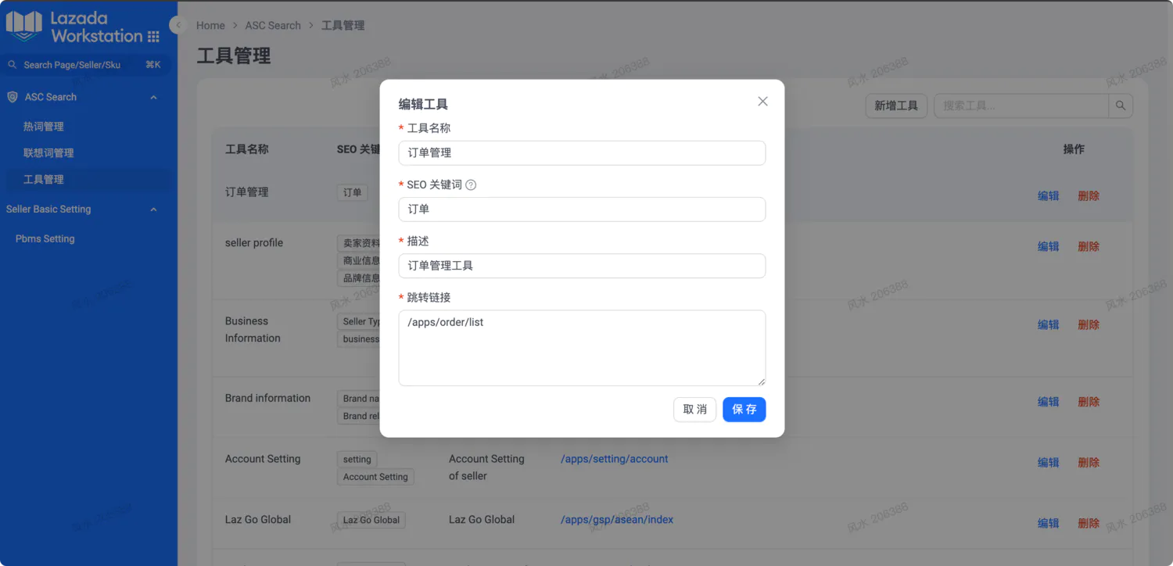This screenshot has height=566, width=1173.
Task: Click the search magnifier button for tools
Action: point(1121,106)
